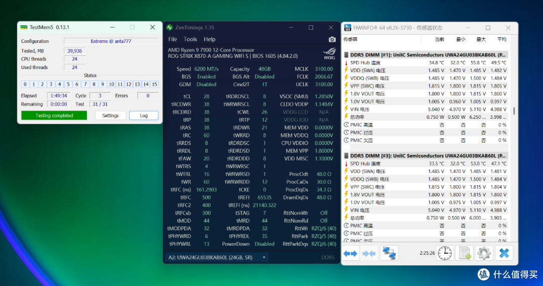
Task: Select DIMM #1 VIN 电压 row
Action: tap(426, 109)
